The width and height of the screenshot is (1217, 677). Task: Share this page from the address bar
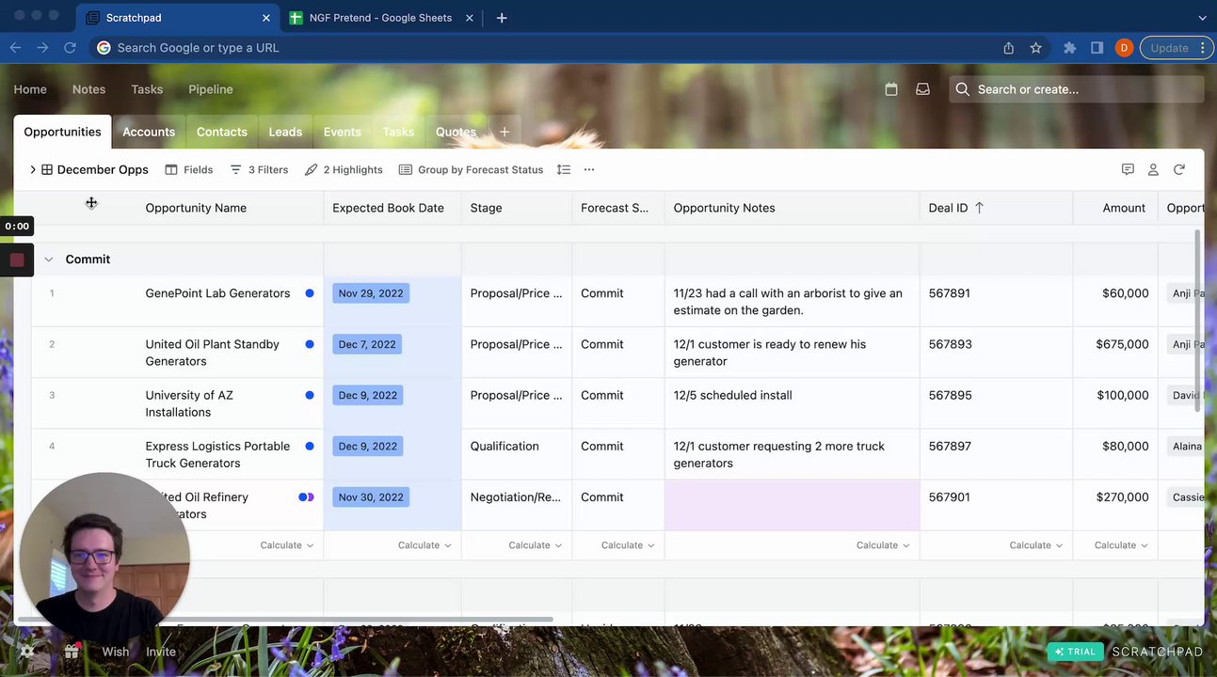pos(1009,48)
